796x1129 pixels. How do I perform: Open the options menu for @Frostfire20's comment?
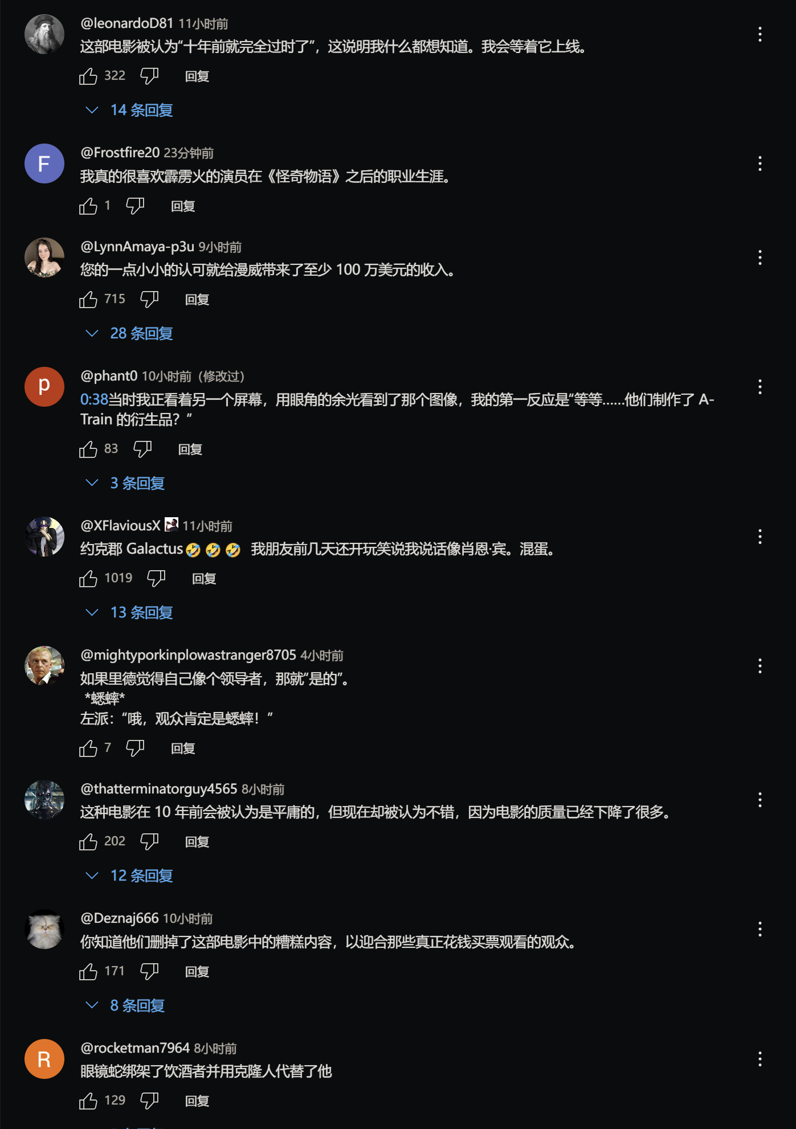(x=760, y=164)
